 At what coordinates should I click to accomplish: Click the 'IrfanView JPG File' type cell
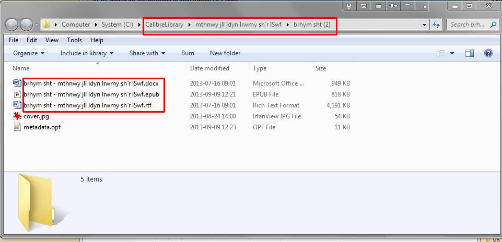point(277,116)
